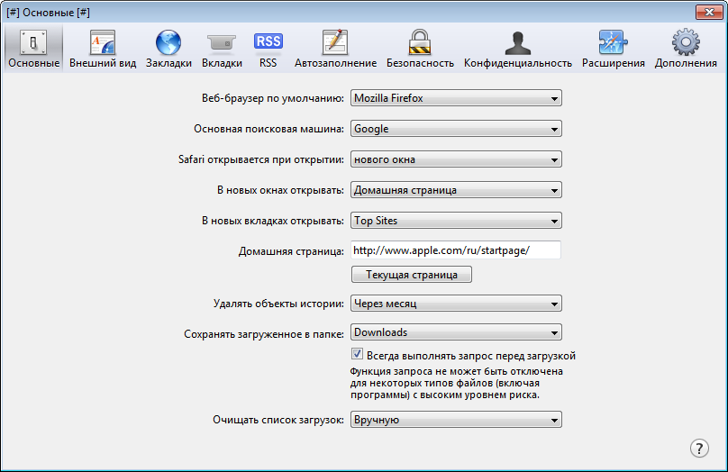Screen dimensions: 728x472
Task: Open the Дополнения gear pane
Action: (x=686, y=49)
